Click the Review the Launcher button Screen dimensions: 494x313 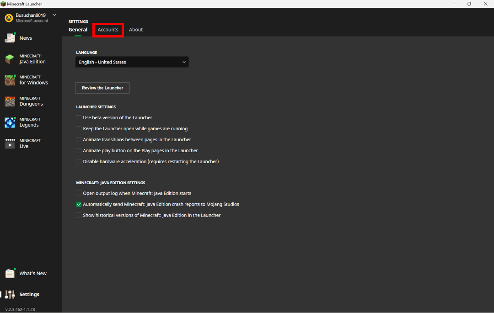[102, 88]
